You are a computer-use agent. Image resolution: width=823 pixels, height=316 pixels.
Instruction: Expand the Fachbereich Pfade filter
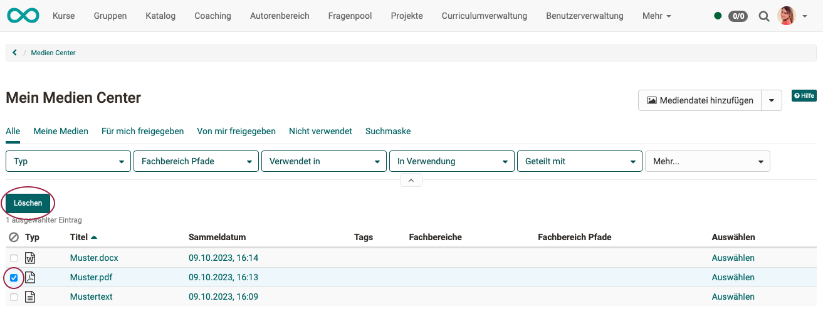(x=196, y=161)
